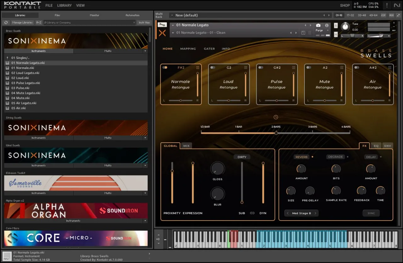The width and height of the screenshot is (403, 263).
Task: Select next reverb preset right of Med Stage B
Action: tap(315, 213)
